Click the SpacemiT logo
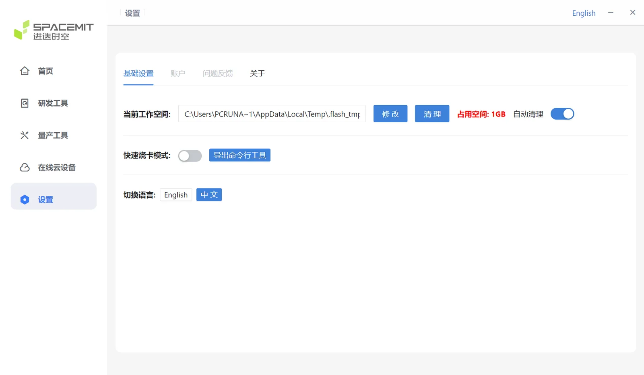This screenshot has height=375, width=644. pyautogui.click(x=54, y=30)
